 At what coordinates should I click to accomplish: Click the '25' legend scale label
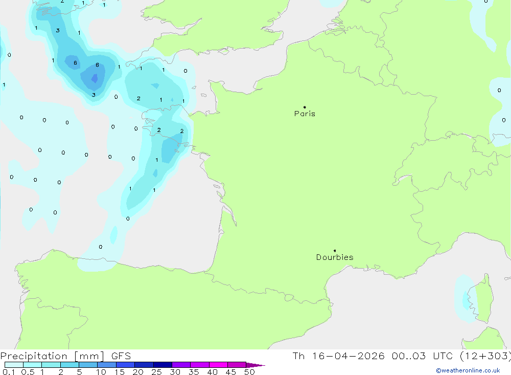click(x=157, y=372)
